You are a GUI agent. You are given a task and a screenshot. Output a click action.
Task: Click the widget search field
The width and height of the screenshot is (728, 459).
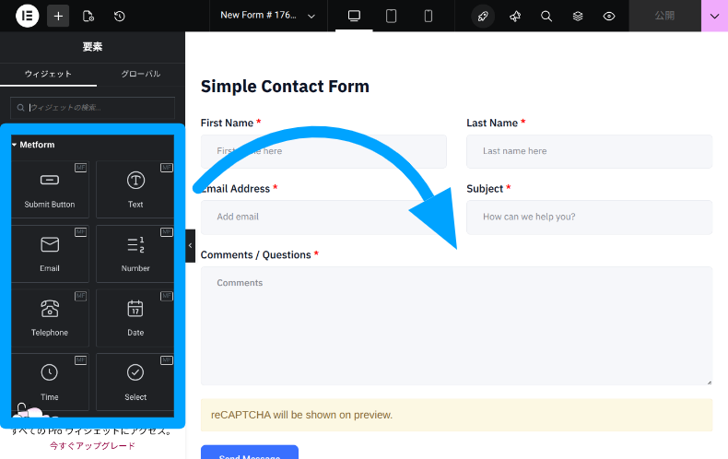[92, 108]
